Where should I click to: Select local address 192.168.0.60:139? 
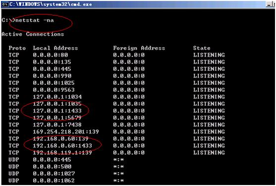click(61, 138)
